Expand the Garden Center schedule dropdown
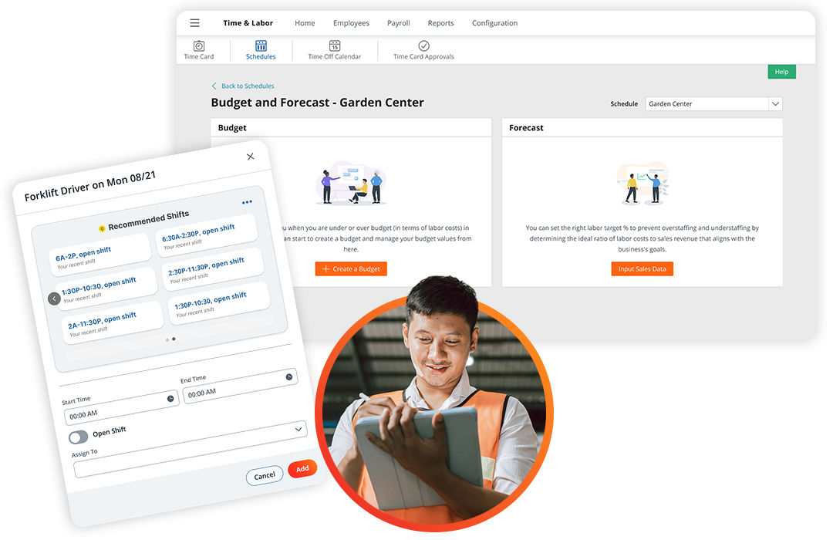The height and width of the screenshot is (540, 833). coord(775,103)
